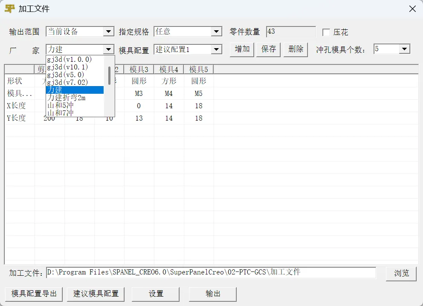This screenshot has width=423, height=306.
Task: Click the 加工文件 path field
Action: click(x=211, y=273)
